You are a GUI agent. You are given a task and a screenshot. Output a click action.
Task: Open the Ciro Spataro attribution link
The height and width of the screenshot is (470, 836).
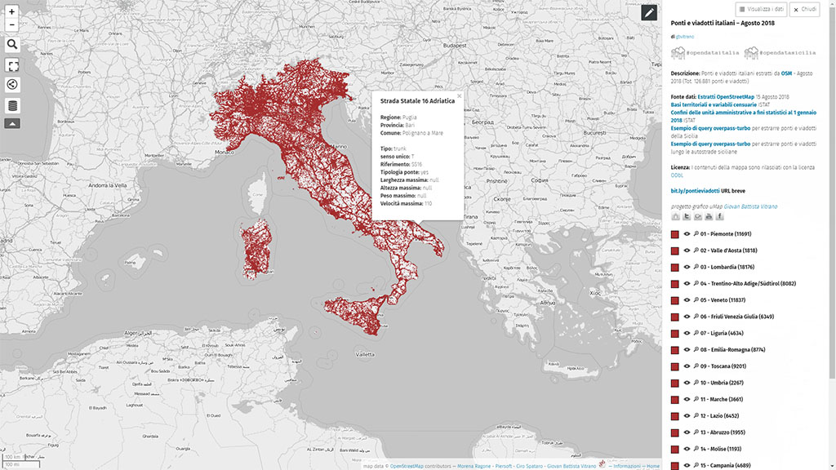pyautogui.click(x=529, y=466)
